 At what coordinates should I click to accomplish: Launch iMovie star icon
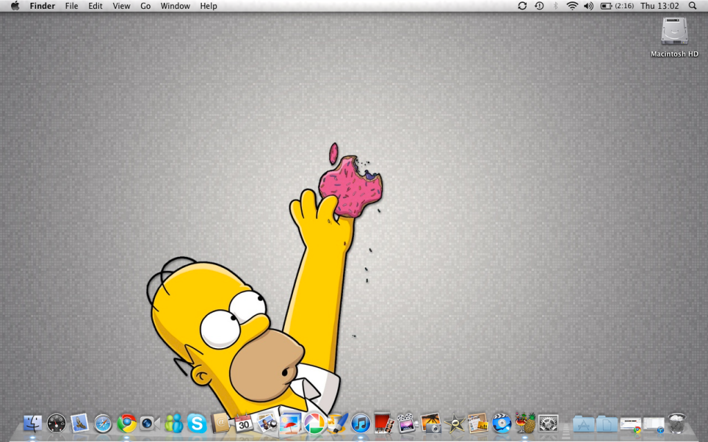coord(454,423)
